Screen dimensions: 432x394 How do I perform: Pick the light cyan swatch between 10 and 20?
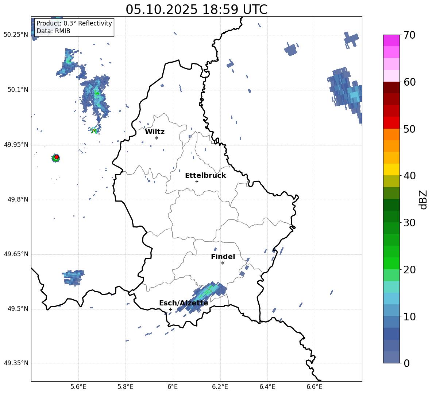click(x=391, y=287)
